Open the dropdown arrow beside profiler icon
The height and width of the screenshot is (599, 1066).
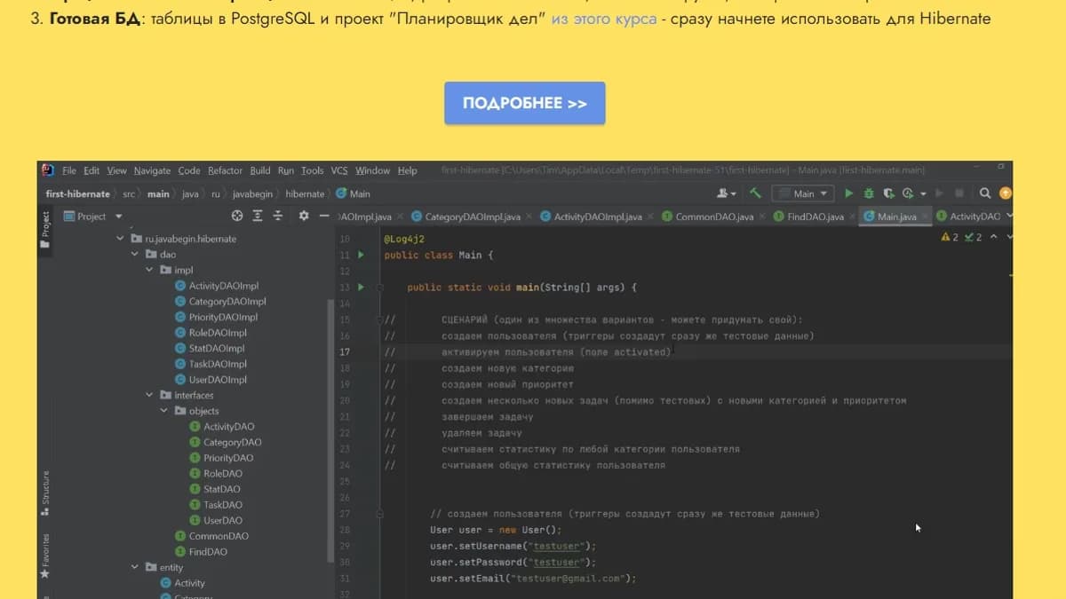(x=923, y=193)
